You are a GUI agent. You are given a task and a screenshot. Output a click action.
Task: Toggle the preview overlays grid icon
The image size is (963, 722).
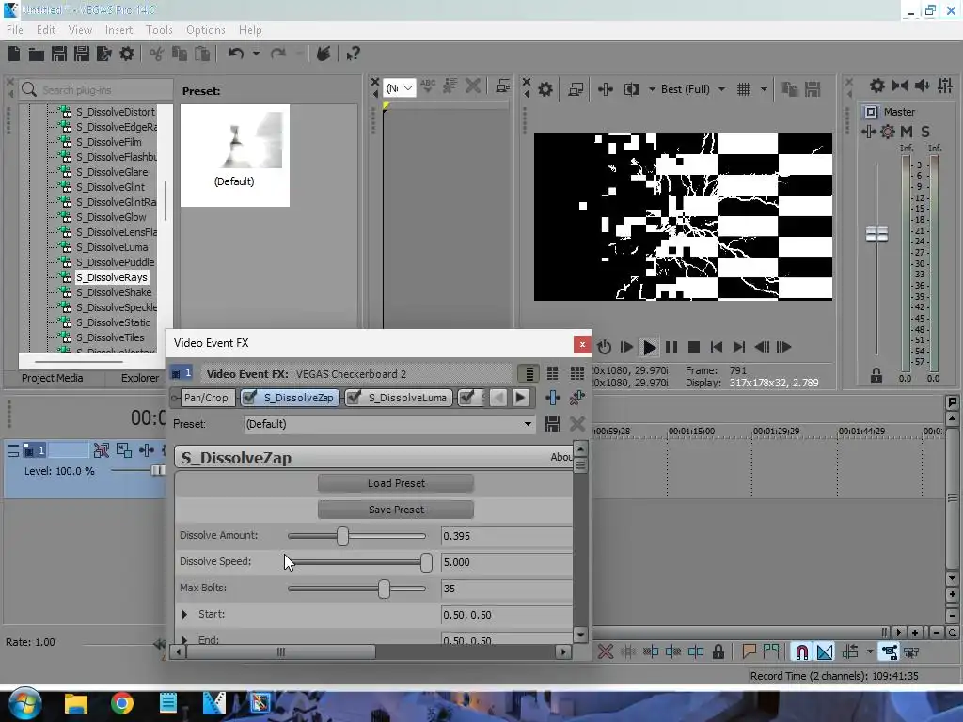coord(744,89)
